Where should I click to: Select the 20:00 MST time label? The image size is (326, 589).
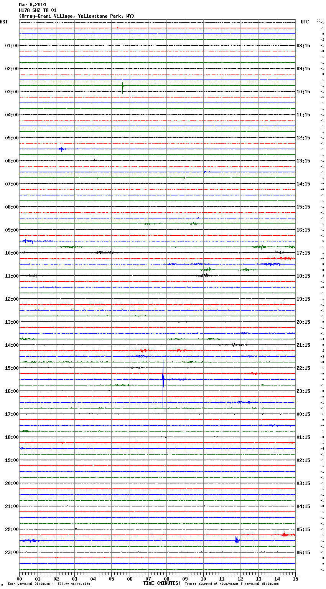12,483
